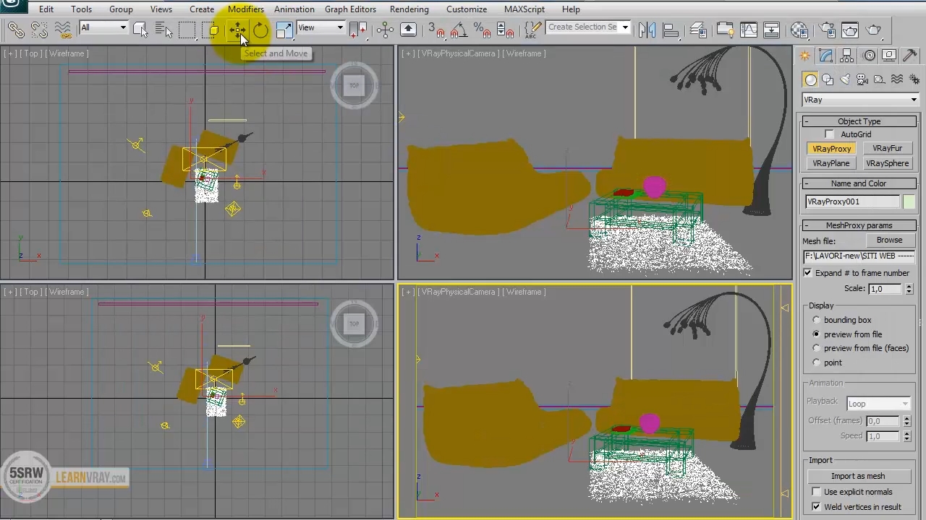Image resolution: width=926 pixels, height=520 pixels.
Task: Click the Mirror tool icon
Action: [x=647, y=30]
